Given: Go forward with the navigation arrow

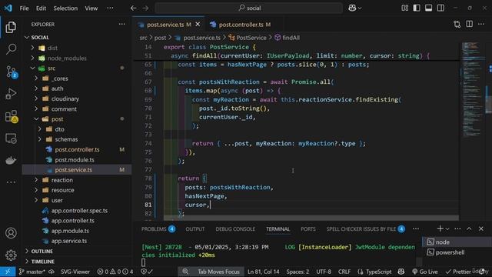Looking at the screenshot, I should point(145,8).
